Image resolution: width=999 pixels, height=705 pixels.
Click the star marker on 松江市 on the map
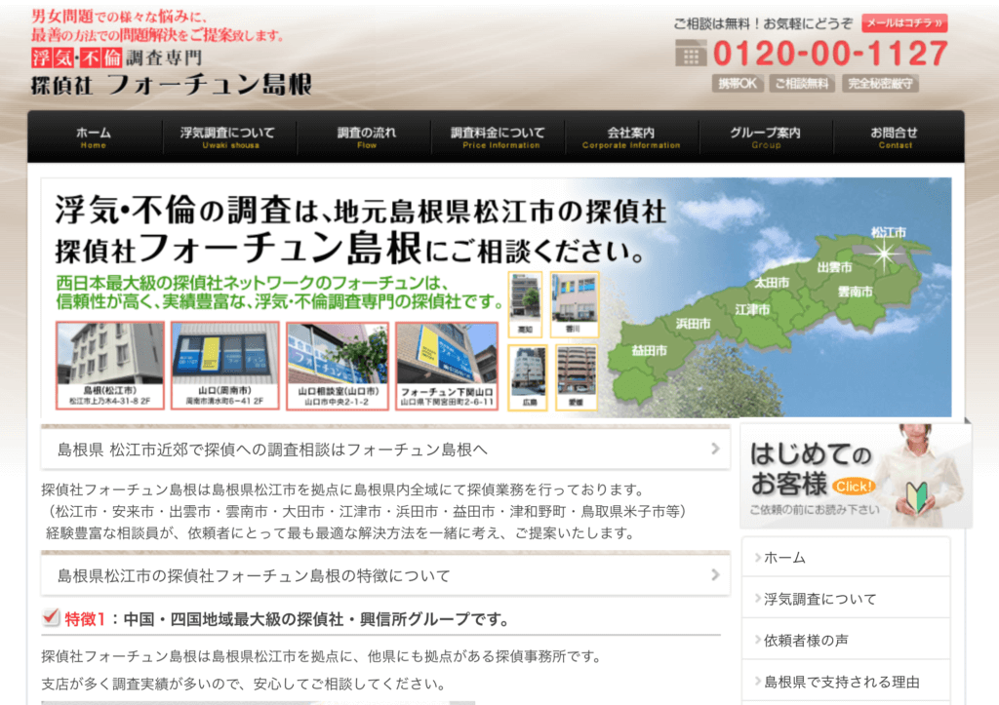(x=886, y=255)
